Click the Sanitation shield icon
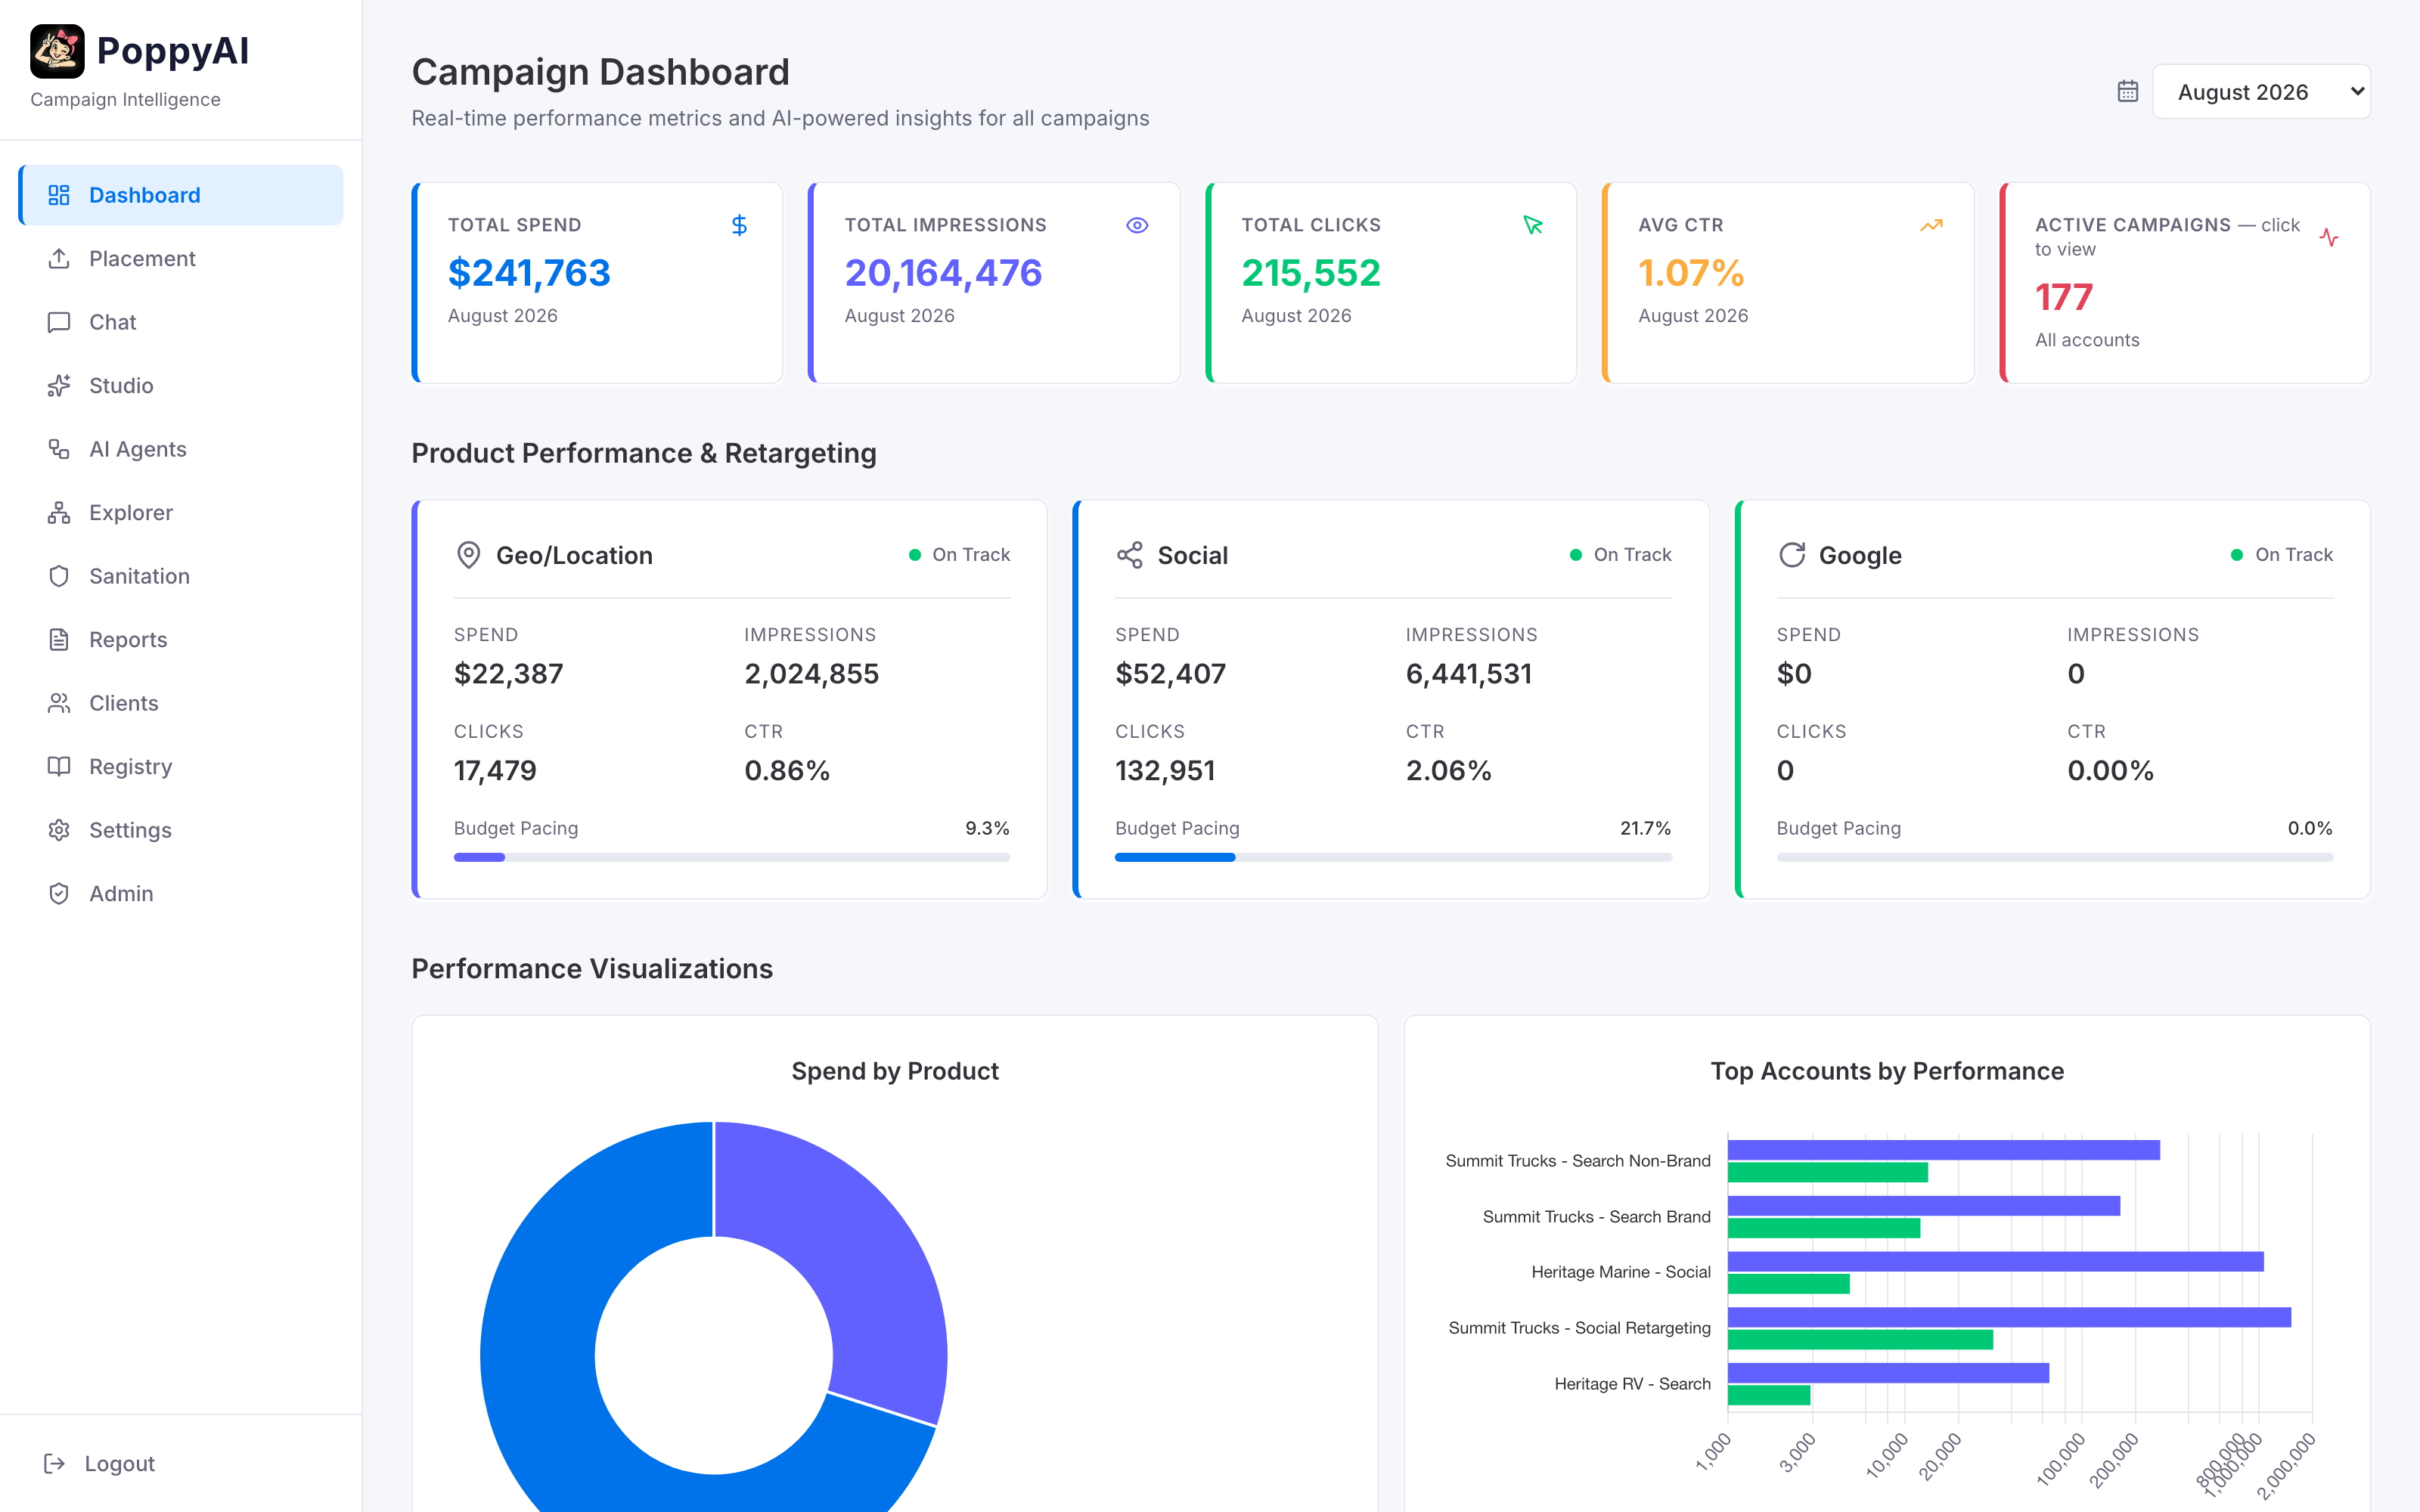Screen dimensions: 2420x1512 [59, 576]
